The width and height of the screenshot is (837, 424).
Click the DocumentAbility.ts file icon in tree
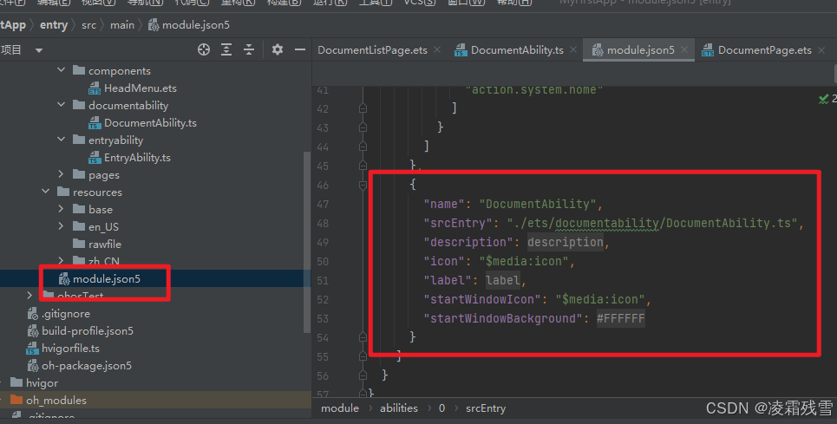tap(95, 123)
